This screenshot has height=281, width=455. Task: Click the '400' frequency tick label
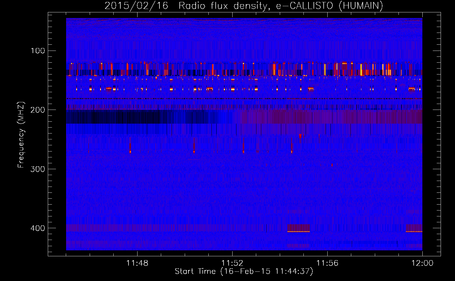click(38, 228)
